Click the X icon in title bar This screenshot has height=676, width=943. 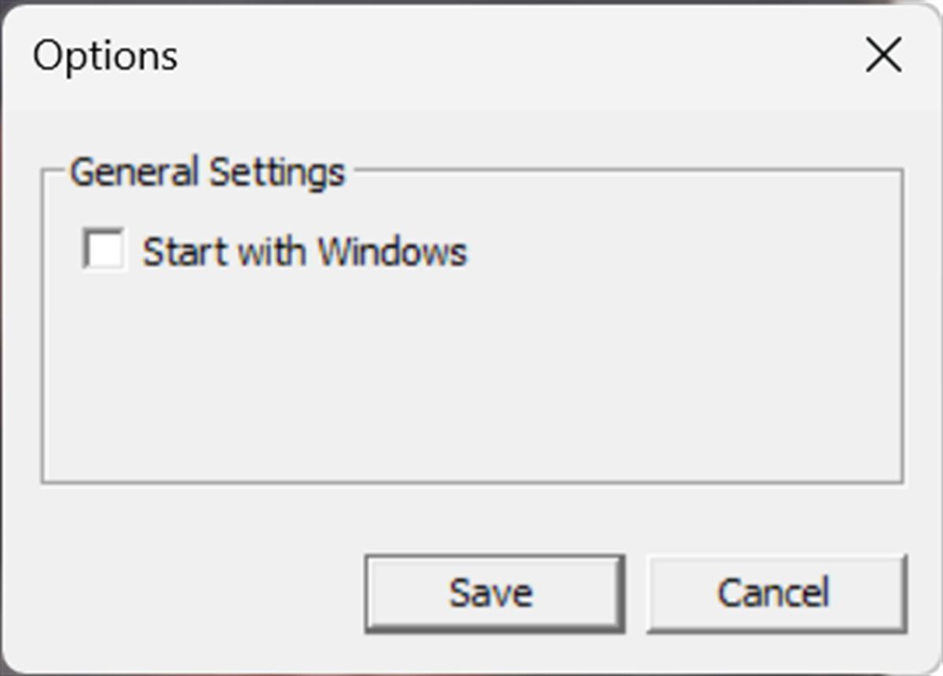click(883, 57)
